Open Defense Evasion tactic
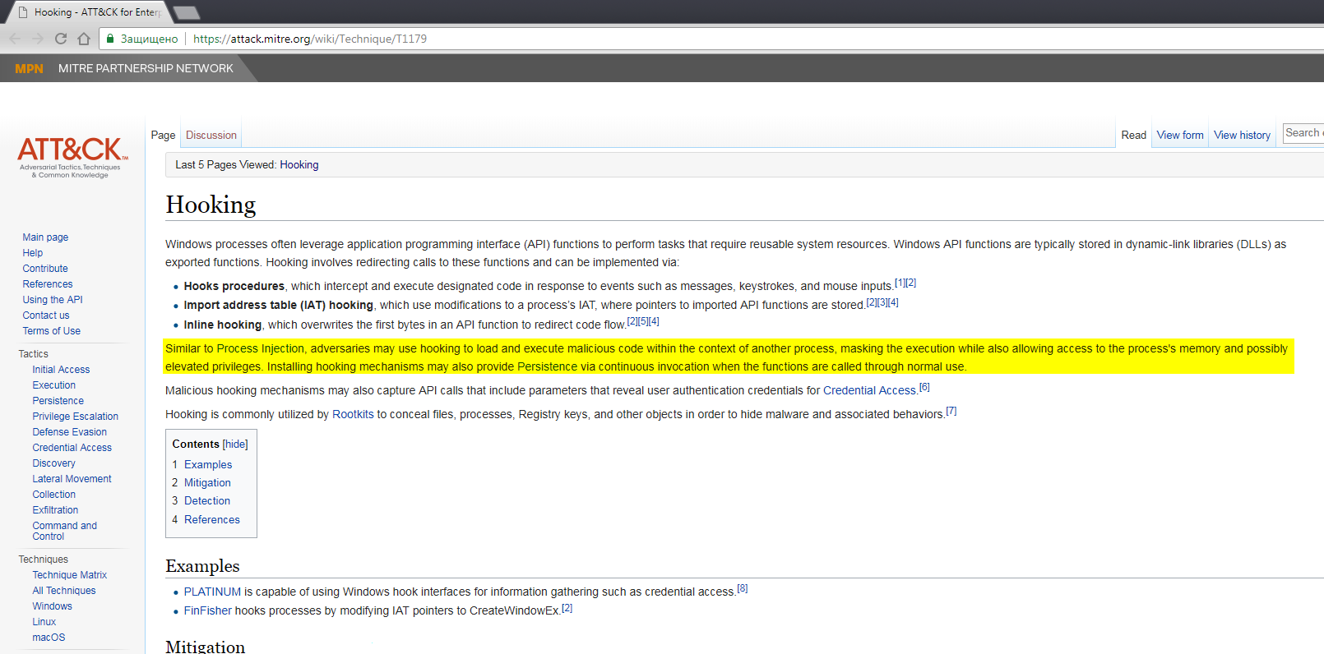This screenshot has height=654, width=1324. [70, 432]
